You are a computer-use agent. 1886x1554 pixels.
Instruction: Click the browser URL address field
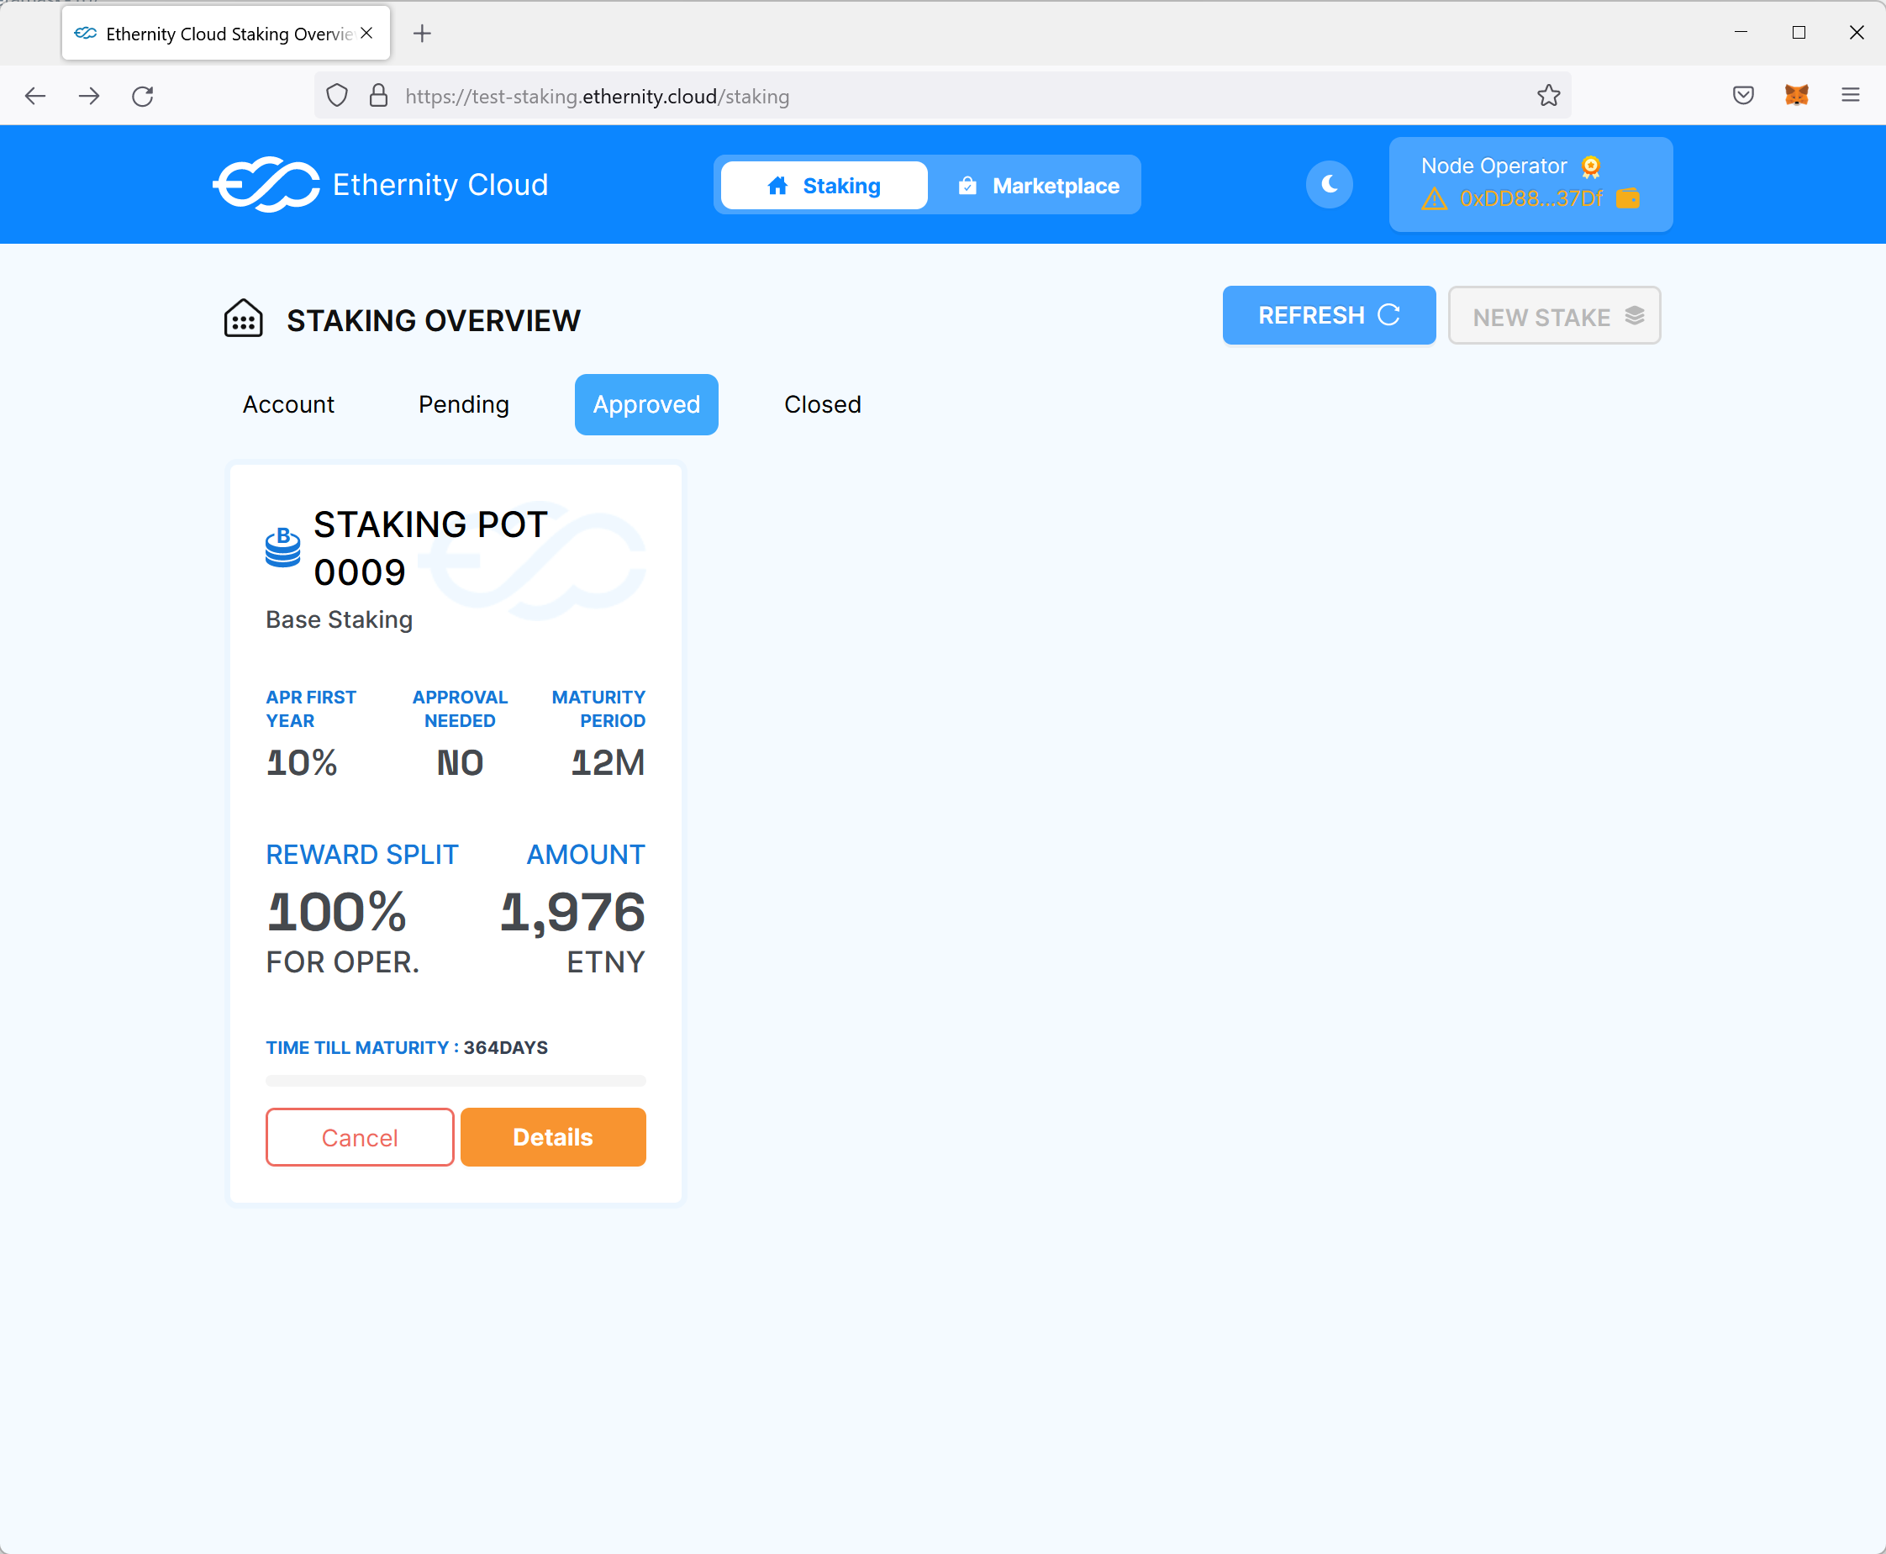coord(895,96)
